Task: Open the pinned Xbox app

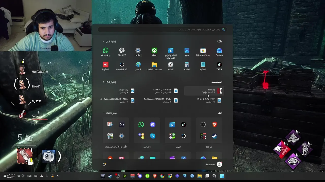Action: [154, 52]
